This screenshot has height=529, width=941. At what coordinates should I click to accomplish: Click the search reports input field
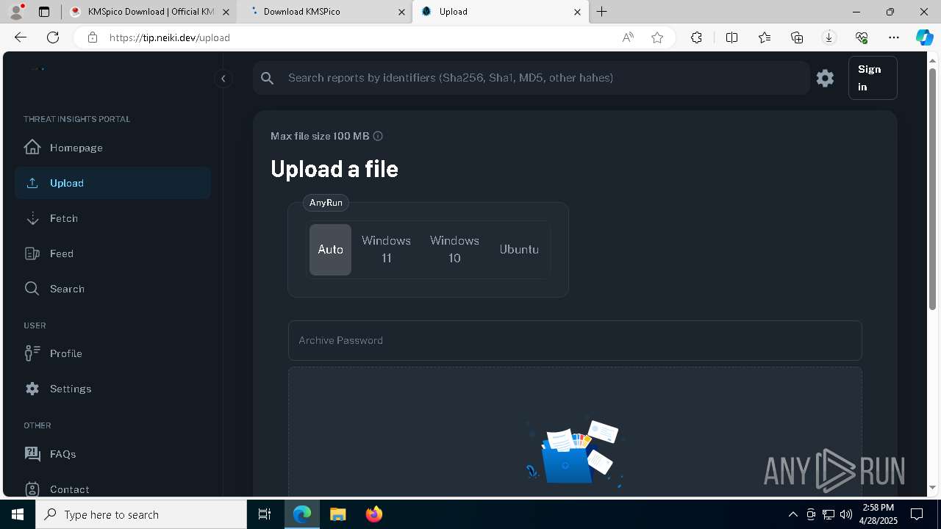click(544, 78)
